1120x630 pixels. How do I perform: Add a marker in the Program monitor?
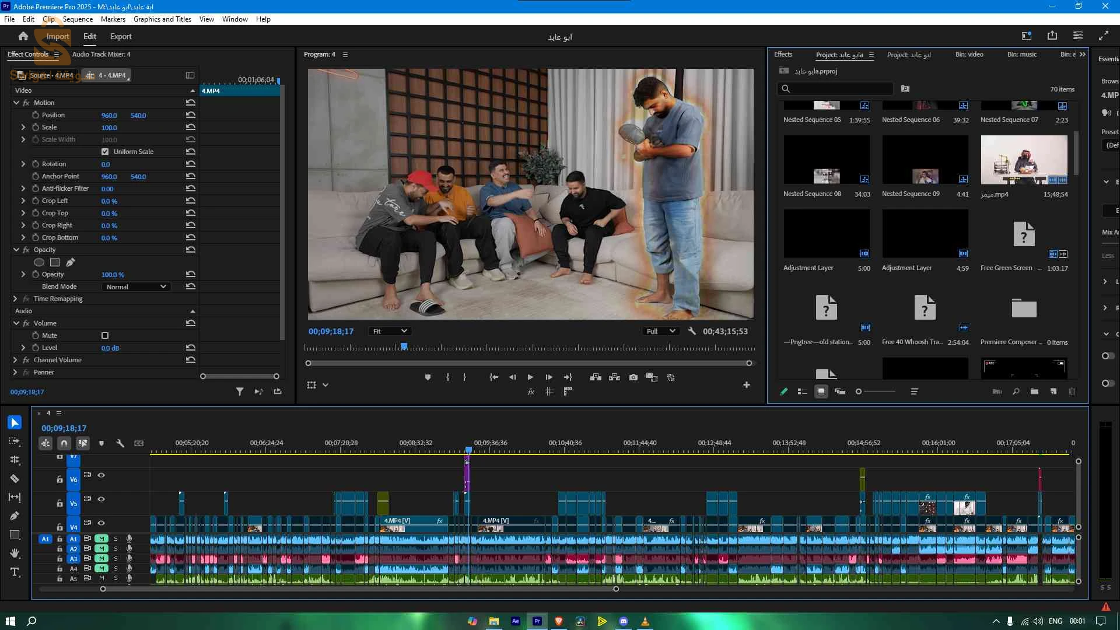pos(428,377)
